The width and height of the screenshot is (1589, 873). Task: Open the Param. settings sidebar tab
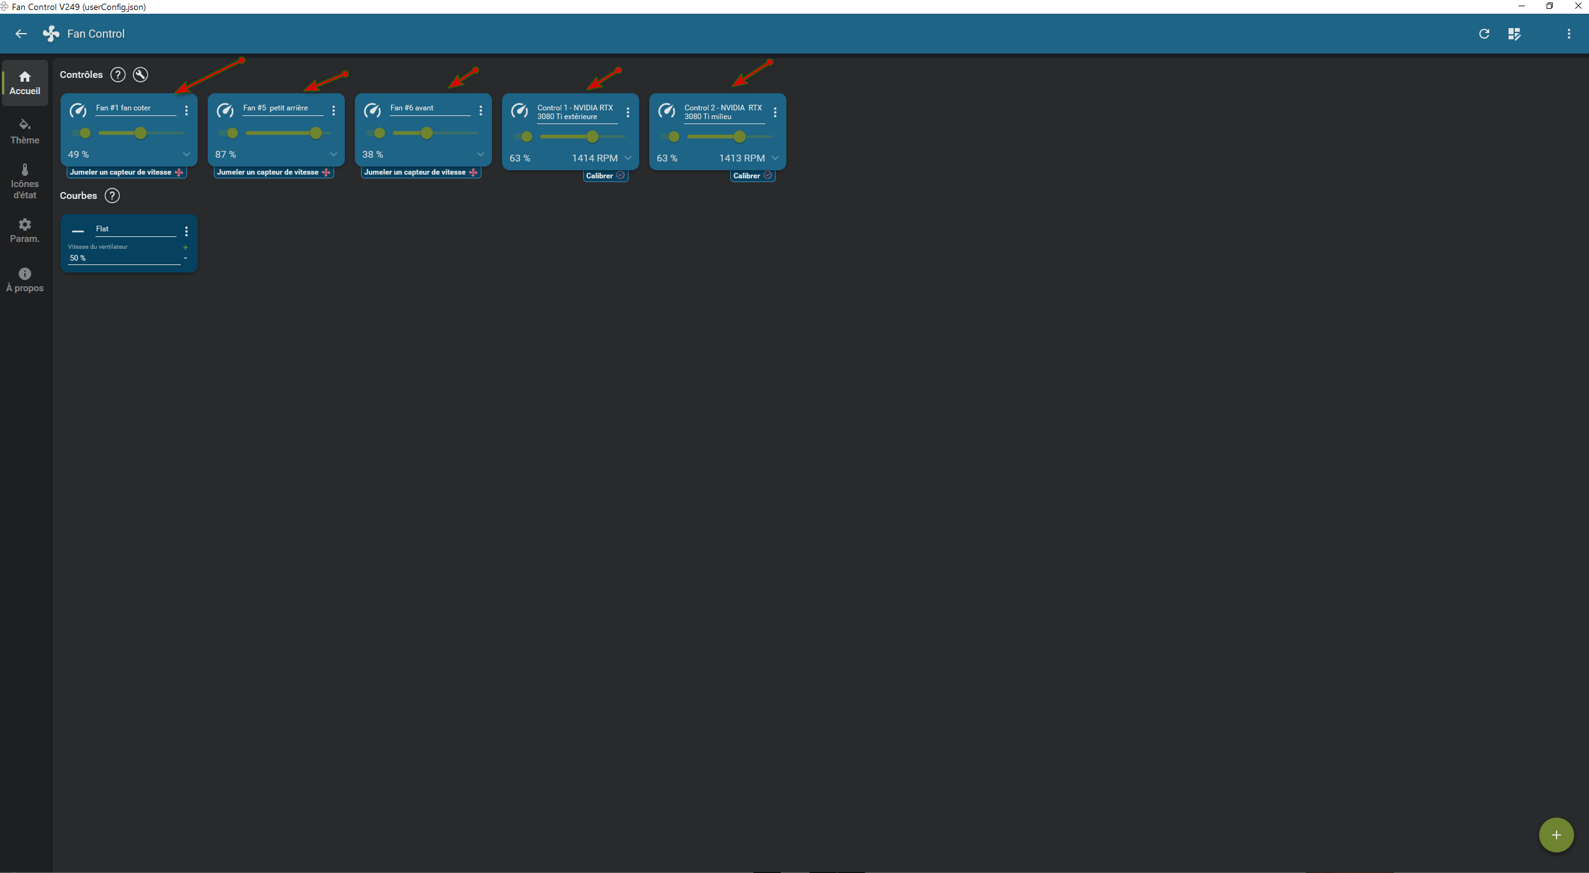[25, 230]
